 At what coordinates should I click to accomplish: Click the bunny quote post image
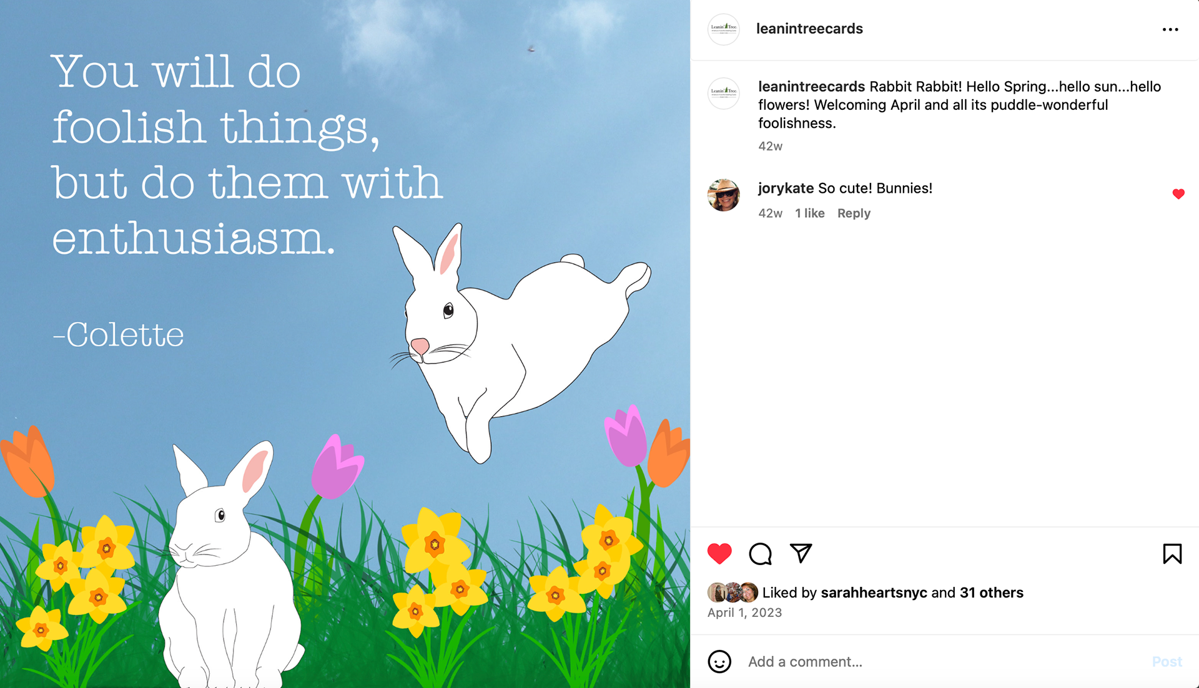coord(345,344)
